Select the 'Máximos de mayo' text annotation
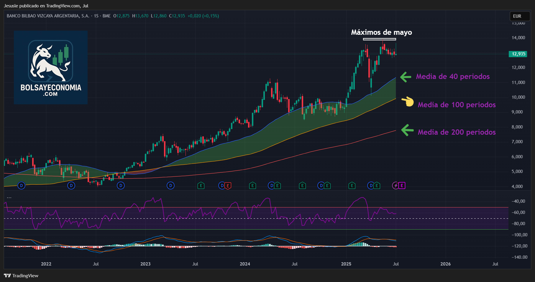This screenshot has height=282, width=535. pos(381,32)
